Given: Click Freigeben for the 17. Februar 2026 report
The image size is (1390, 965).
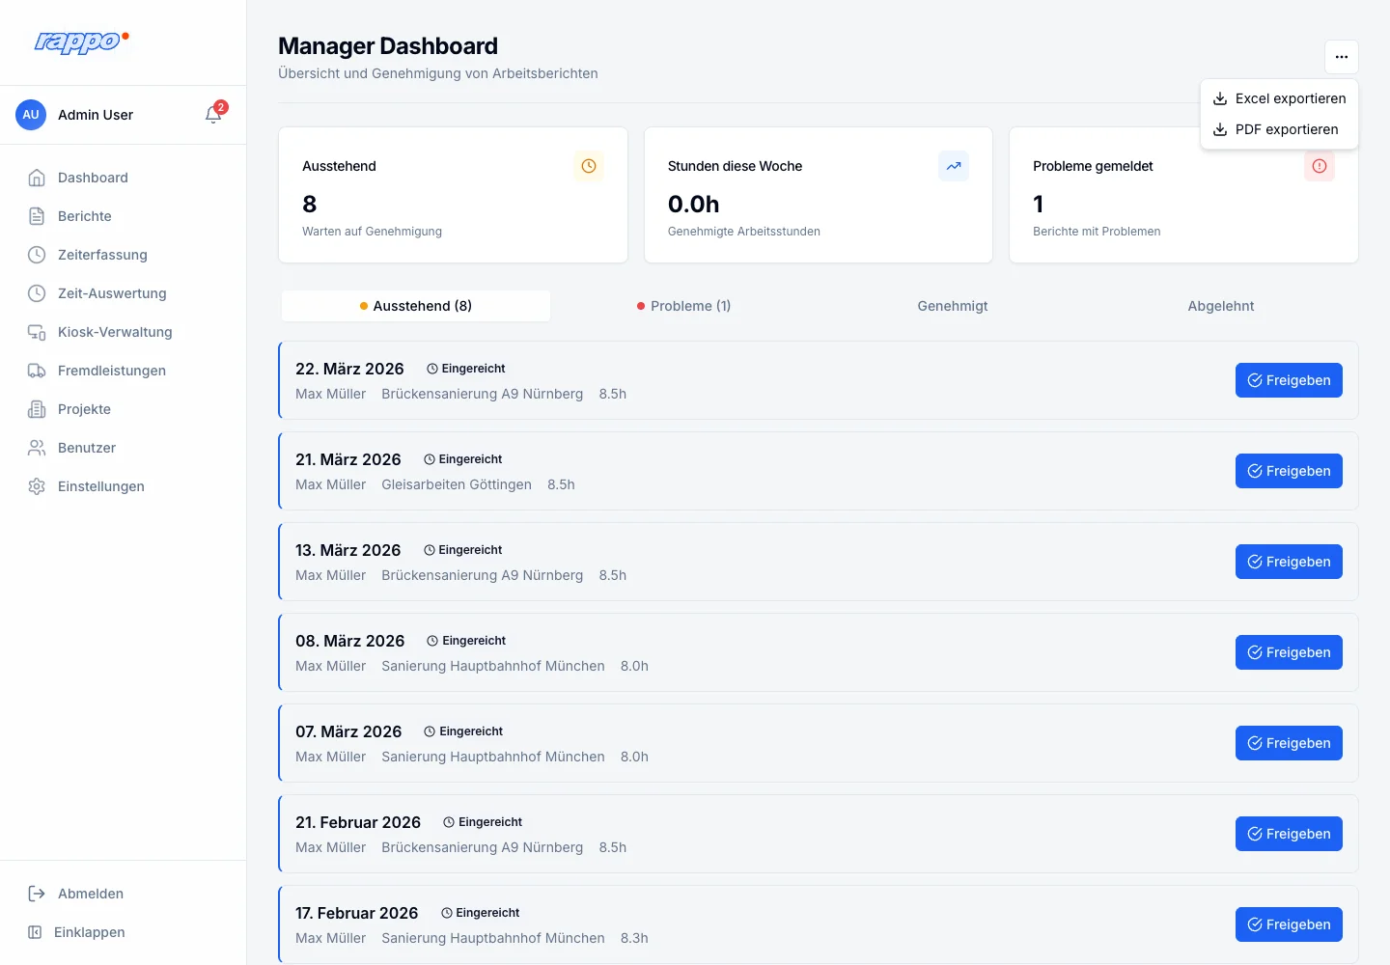Looking at the screenshot, I should click(1289, 924).
